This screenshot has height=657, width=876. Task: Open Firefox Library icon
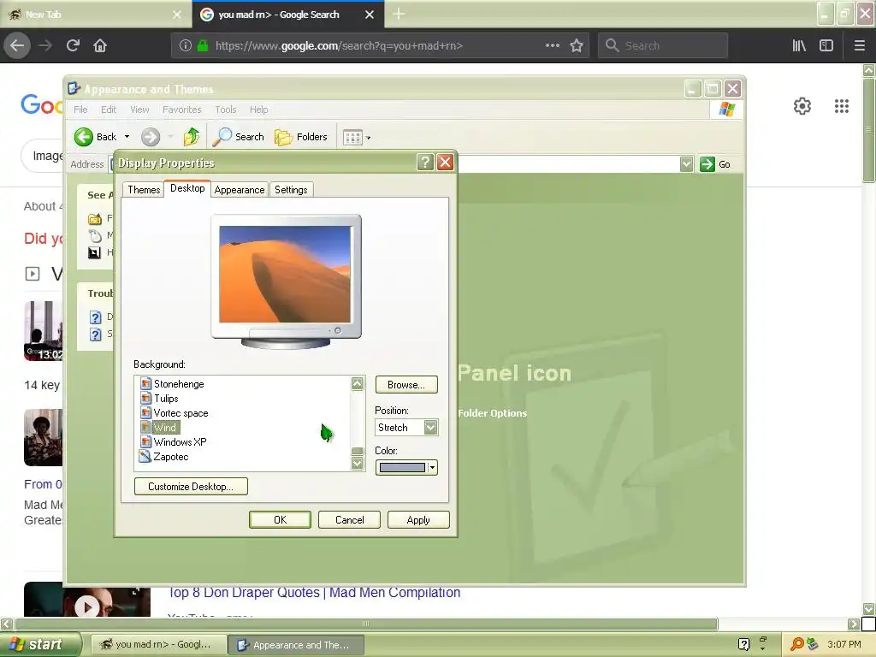click(799, 46)
